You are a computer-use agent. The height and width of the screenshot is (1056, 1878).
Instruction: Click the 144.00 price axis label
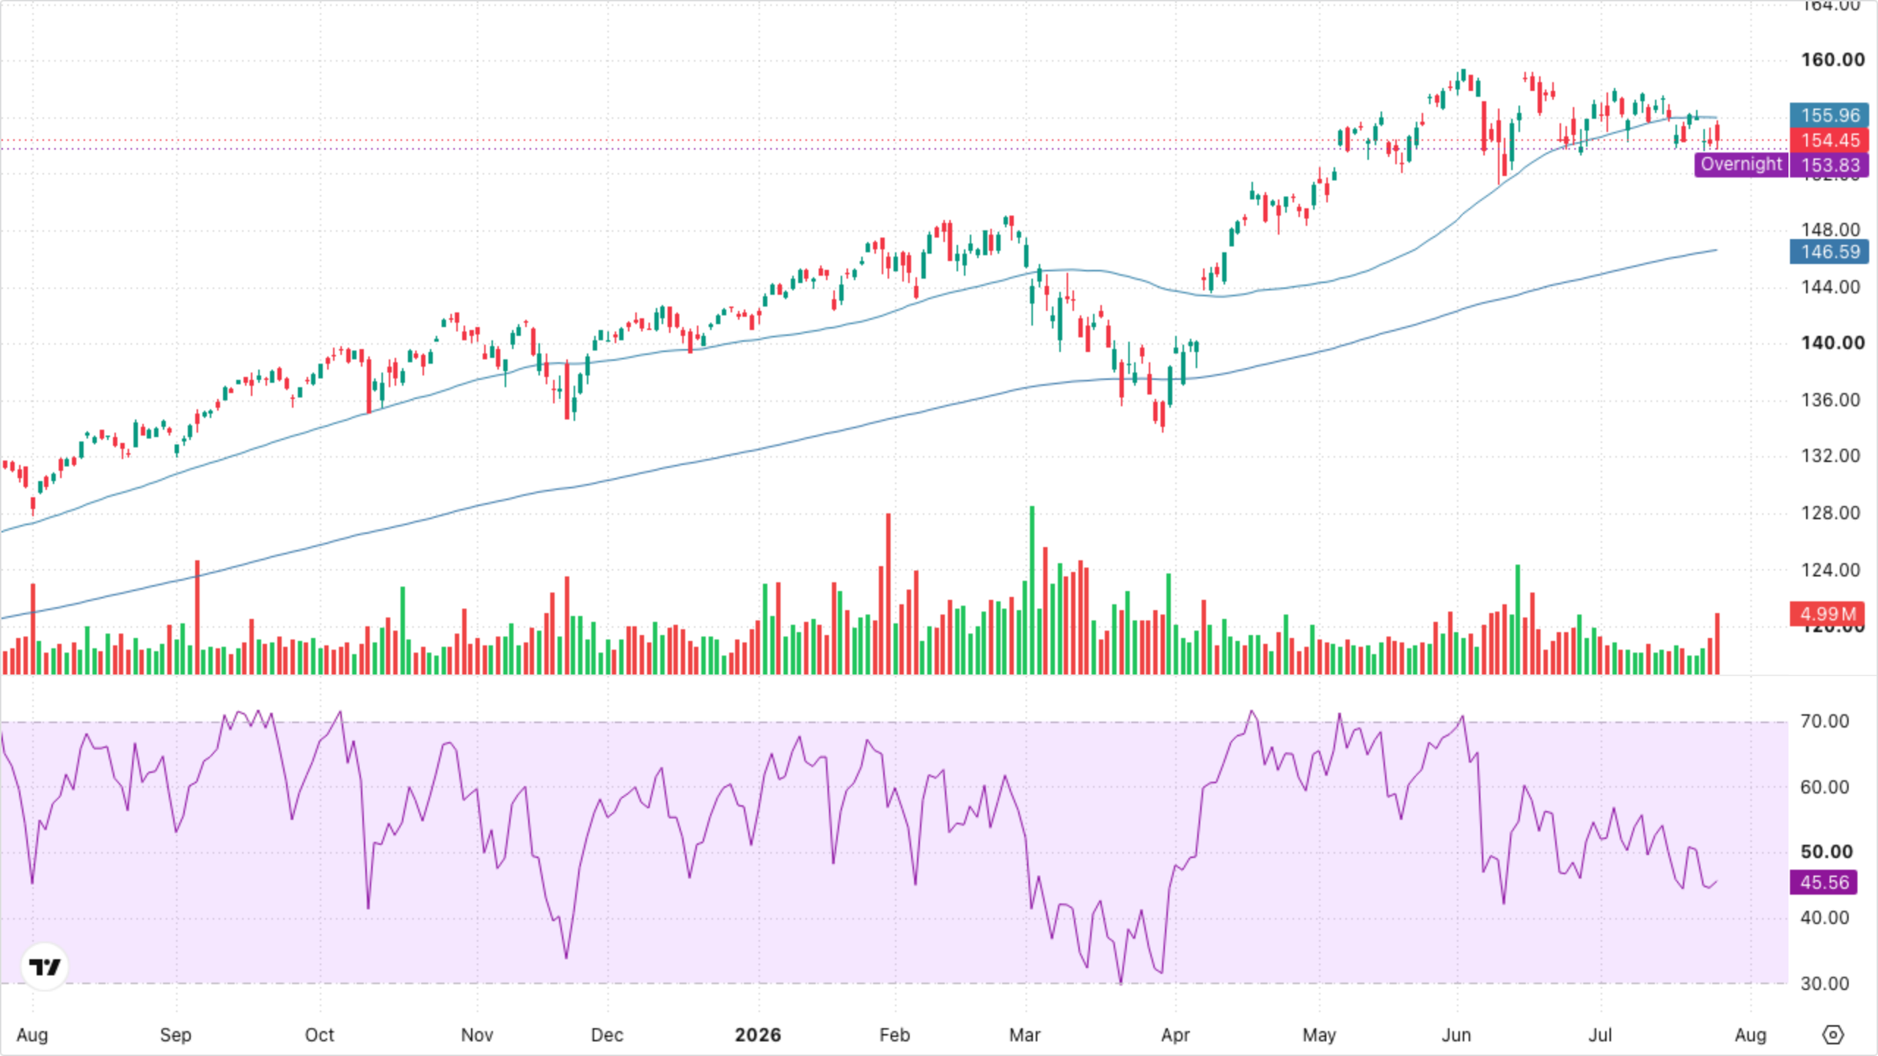pos(1831,287)
